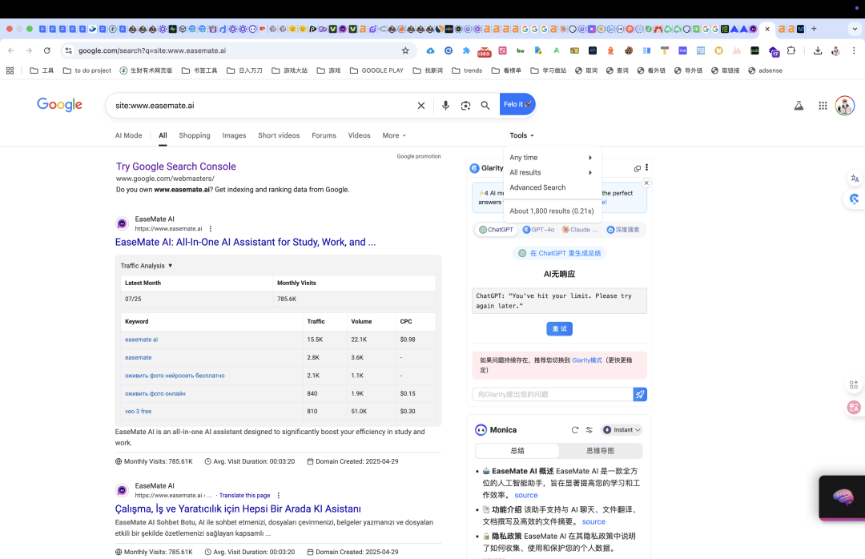Click the Glarity模式 link
The image size is (865, 559).
point(587,360)
